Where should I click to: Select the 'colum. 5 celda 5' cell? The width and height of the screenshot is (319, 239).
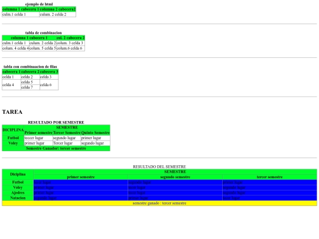coord(43,48)
